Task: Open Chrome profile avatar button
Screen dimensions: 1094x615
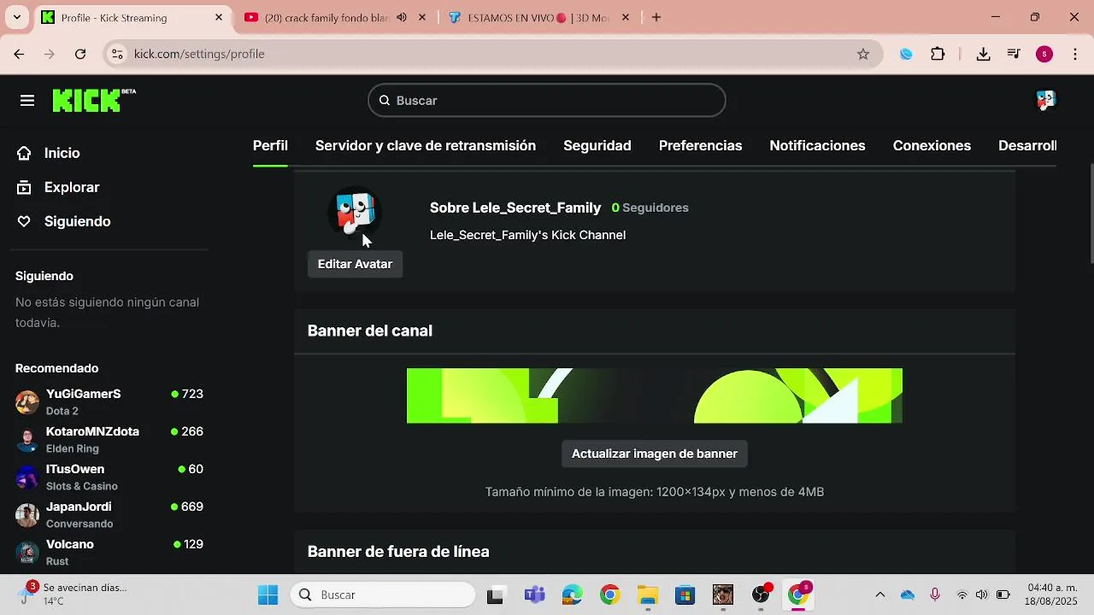Action: (x=1044, y=54)
